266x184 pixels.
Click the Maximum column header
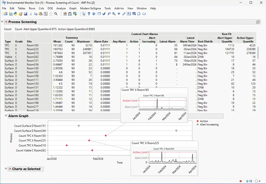coord(83,41)
